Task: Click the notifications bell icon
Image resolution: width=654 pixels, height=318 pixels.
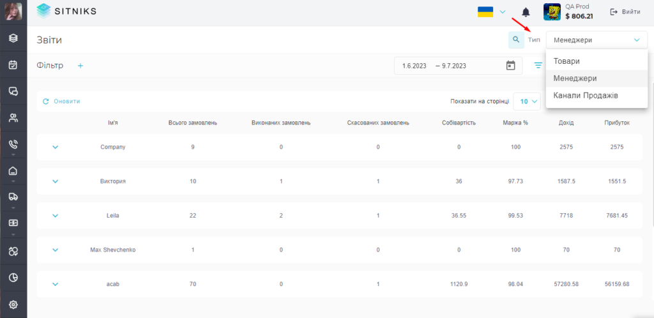Action: [x=526, y=12]
